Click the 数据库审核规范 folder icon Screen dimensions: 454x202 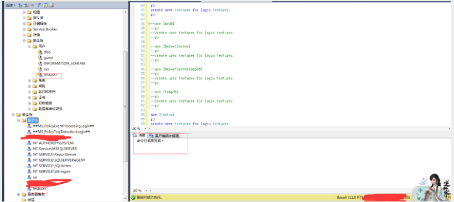click(x=35, y=109)
